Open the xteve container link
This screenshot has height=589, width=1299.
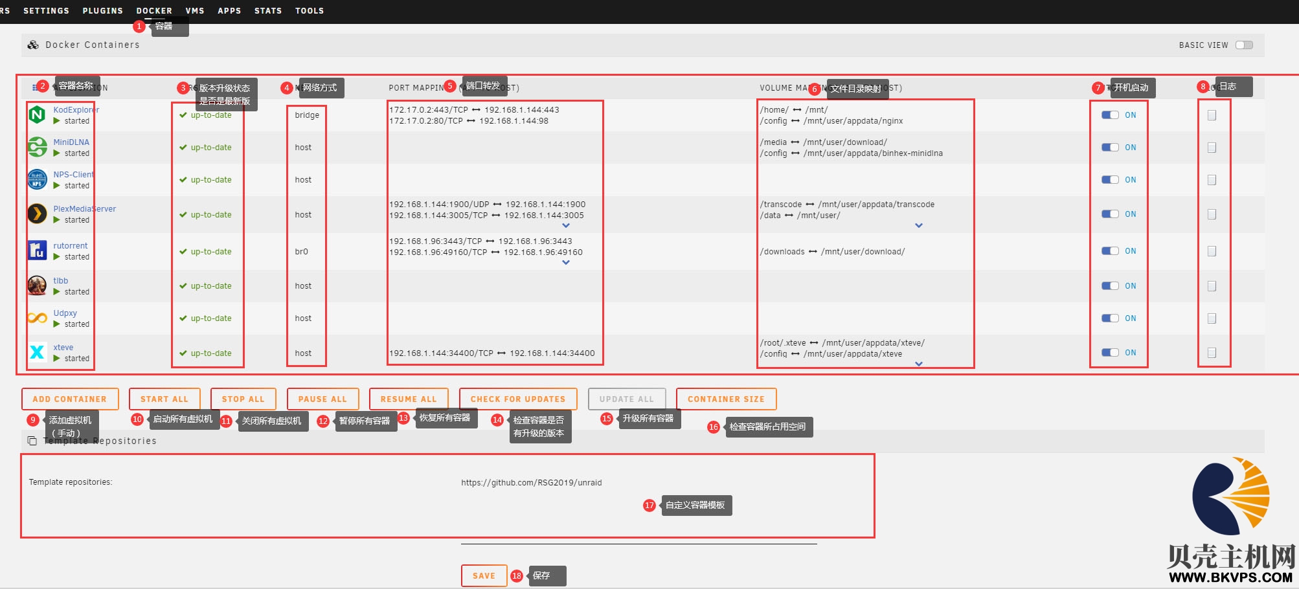pyautogui.click(x=63, y=348)
